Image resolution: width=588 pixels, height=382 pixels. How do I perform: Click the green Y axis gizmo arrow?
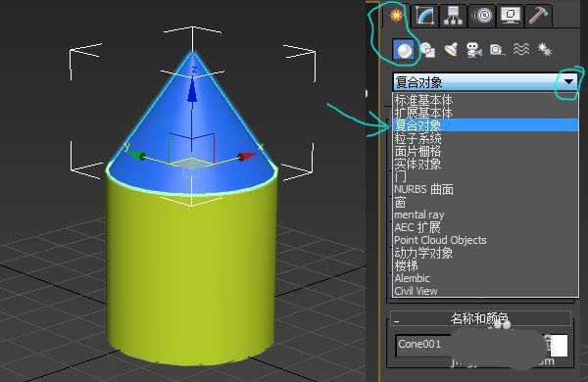pyautogui.click(x=136, y=155)
